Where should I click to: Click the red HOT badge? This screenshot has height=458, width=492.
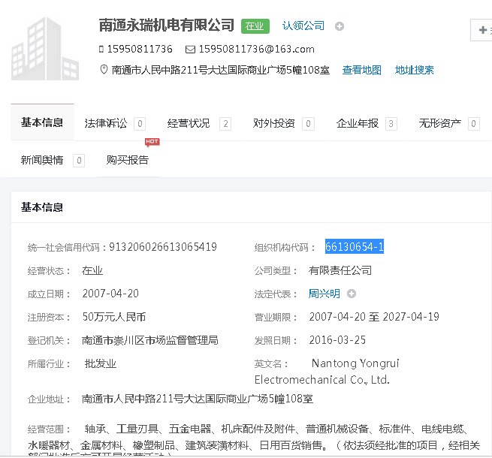(152, 142)
